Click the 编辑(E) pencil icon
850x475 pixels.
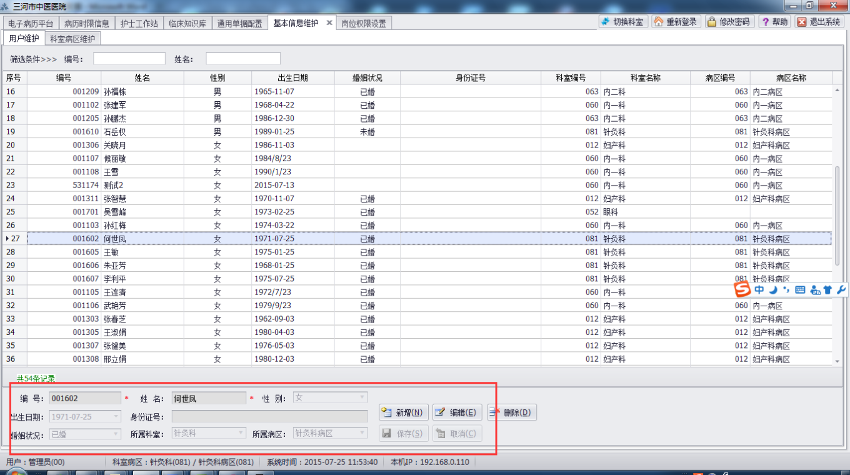[441, 412]
